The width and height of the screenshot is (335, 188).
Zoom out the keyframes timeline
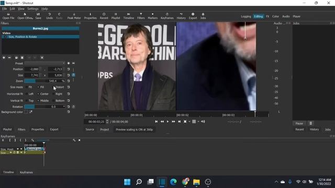(x=32, y=140)
